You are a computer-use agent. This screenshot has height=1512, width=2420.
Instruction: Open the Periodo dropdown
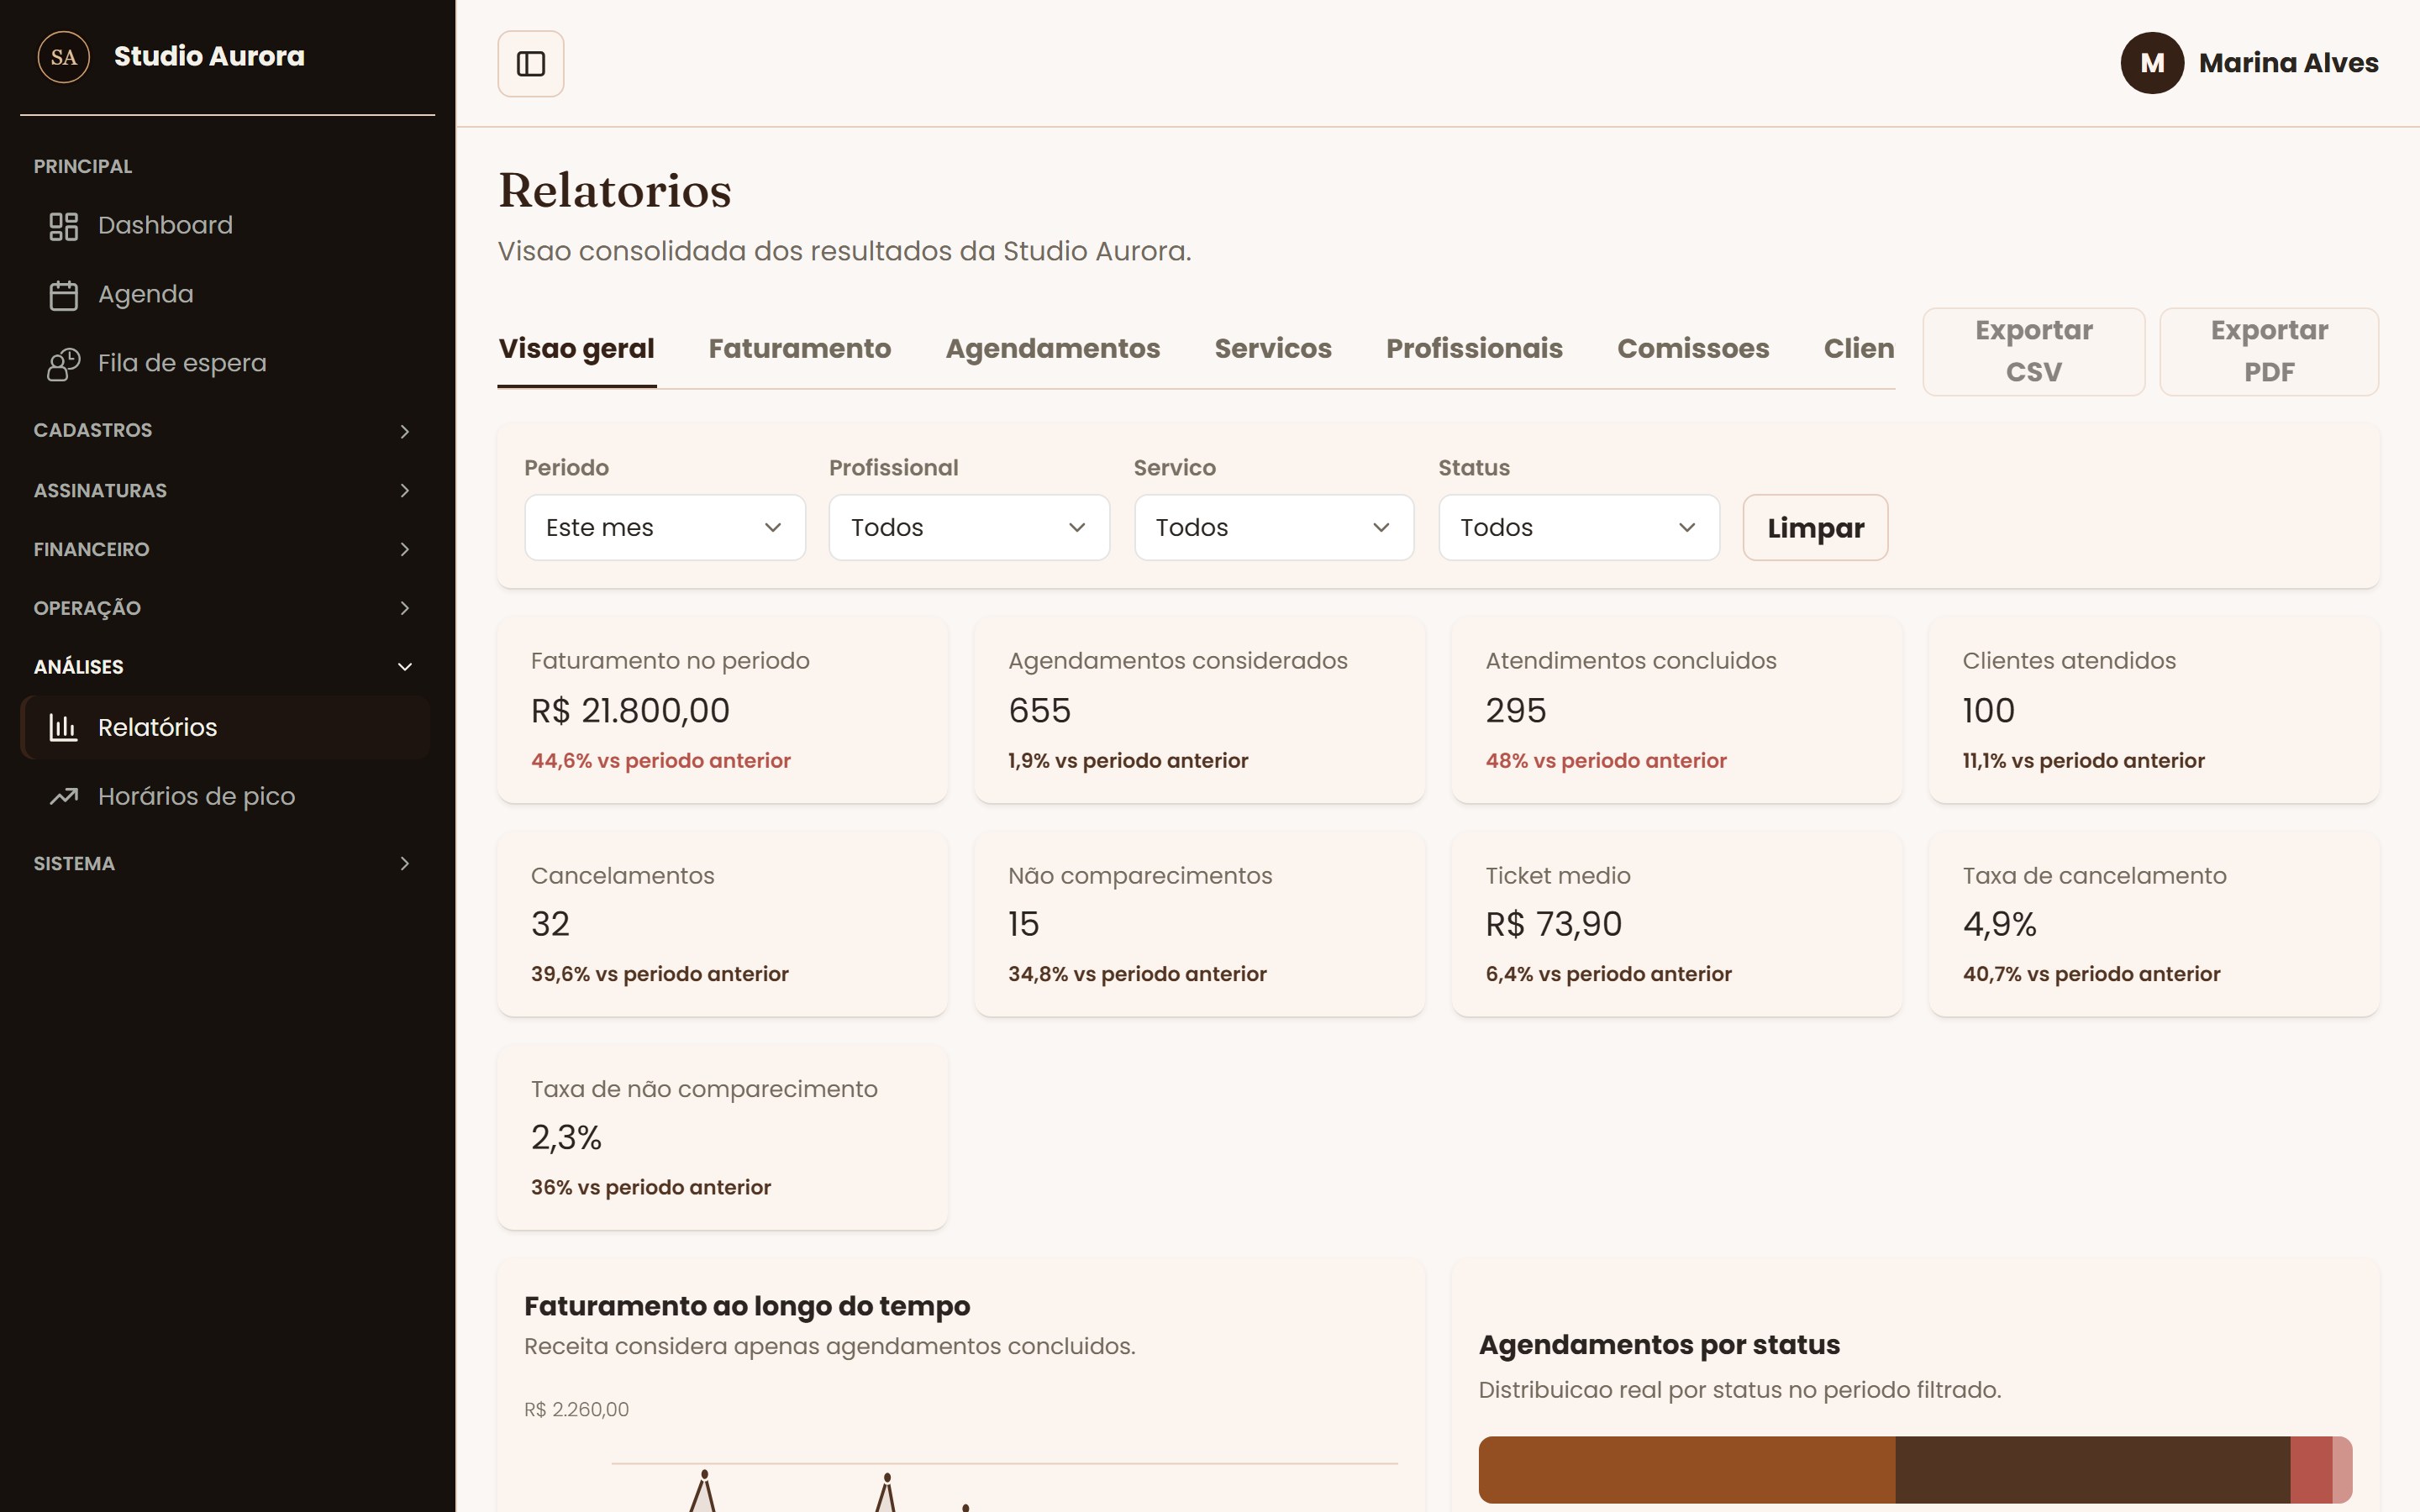click(x=665, y=527)
